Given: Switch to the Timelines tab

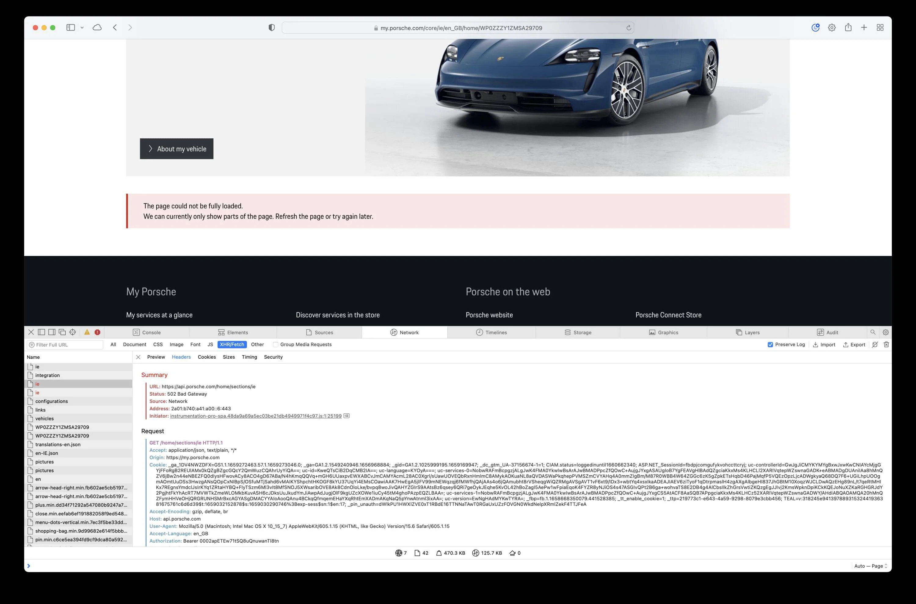Looking at the screenshot, I should point(492,332).
